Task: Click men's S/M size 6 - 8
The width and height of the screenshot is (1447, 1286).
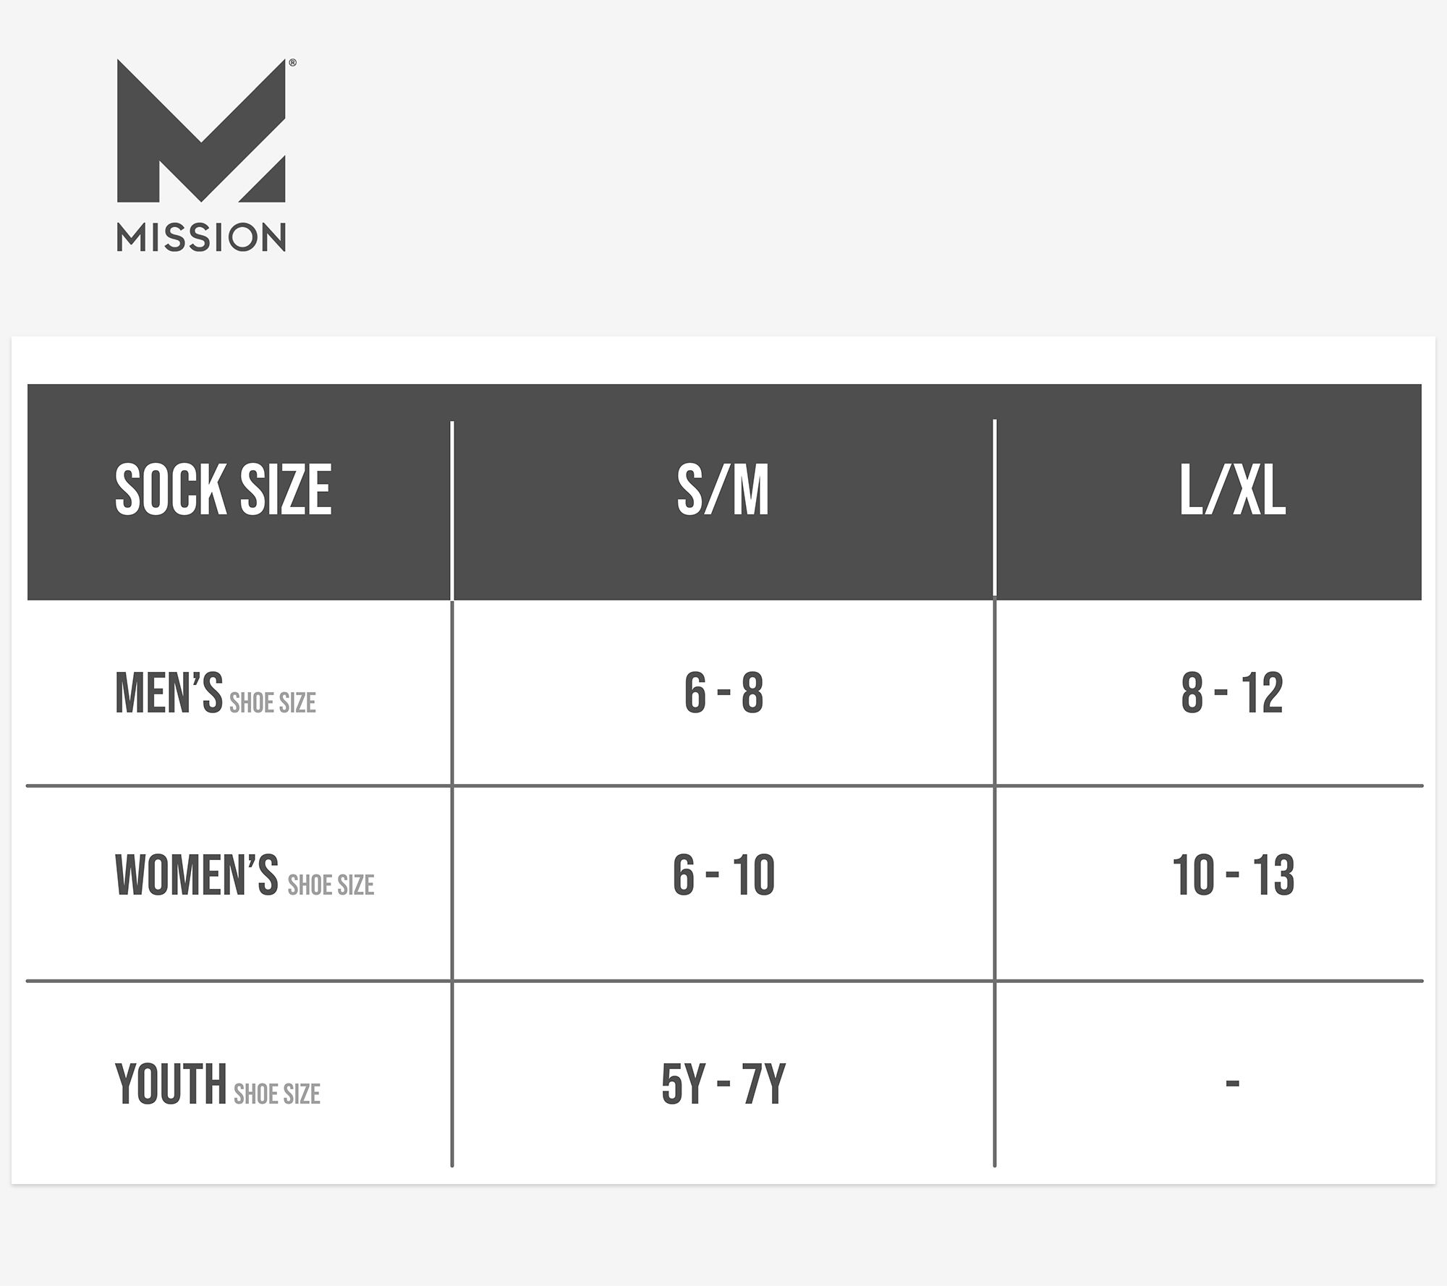Action: coord(723,693)
